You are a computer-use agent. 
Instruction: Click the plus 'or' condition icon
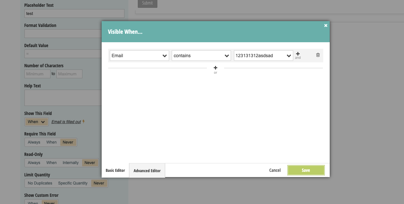(x=215, y=68)
